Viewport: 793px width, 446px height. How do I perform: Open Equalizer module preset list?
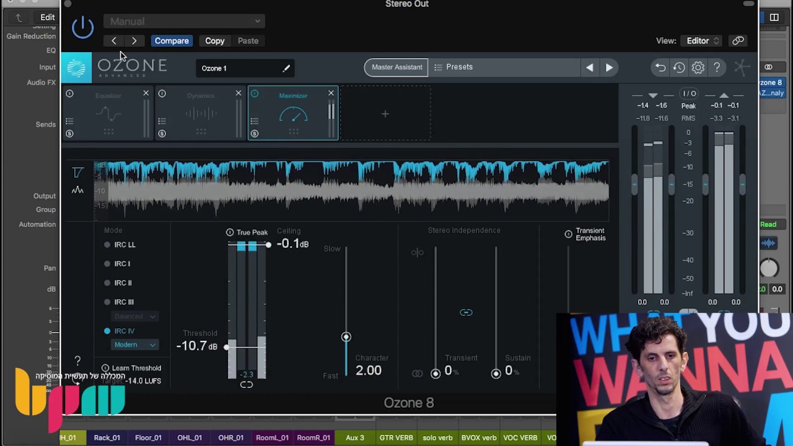tap(69, 121)
